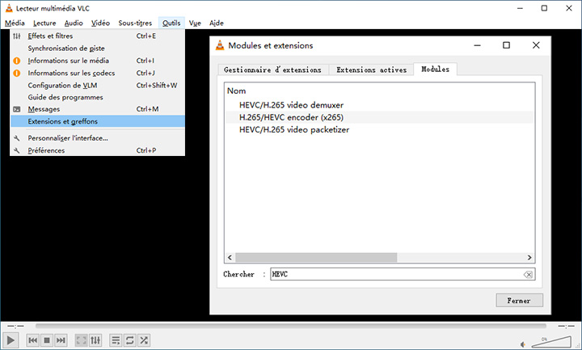Viewport: 582px width, 350px height.
Task: Toggle random shuffle playback icon
Action: [144, 340]
